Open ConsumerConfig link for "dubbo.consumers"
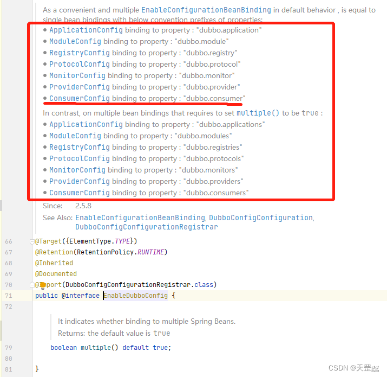The width and height of the screenshot is (387, 377). point(80,193)
